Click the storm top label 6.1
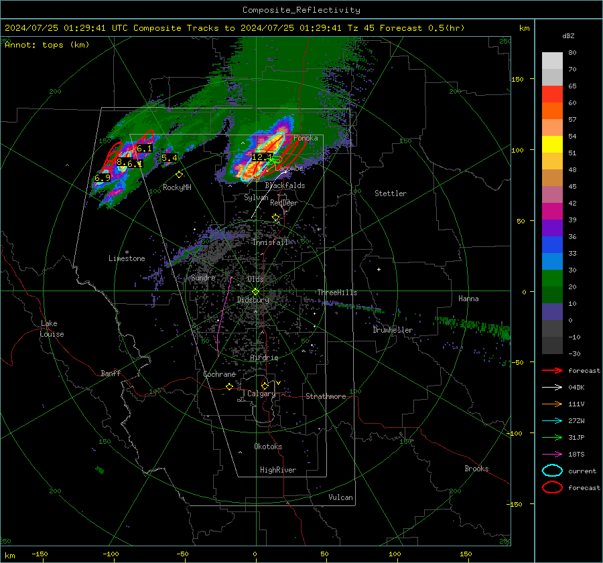The image size is (603, 563). pyautogui.click(x=144, y=149)
